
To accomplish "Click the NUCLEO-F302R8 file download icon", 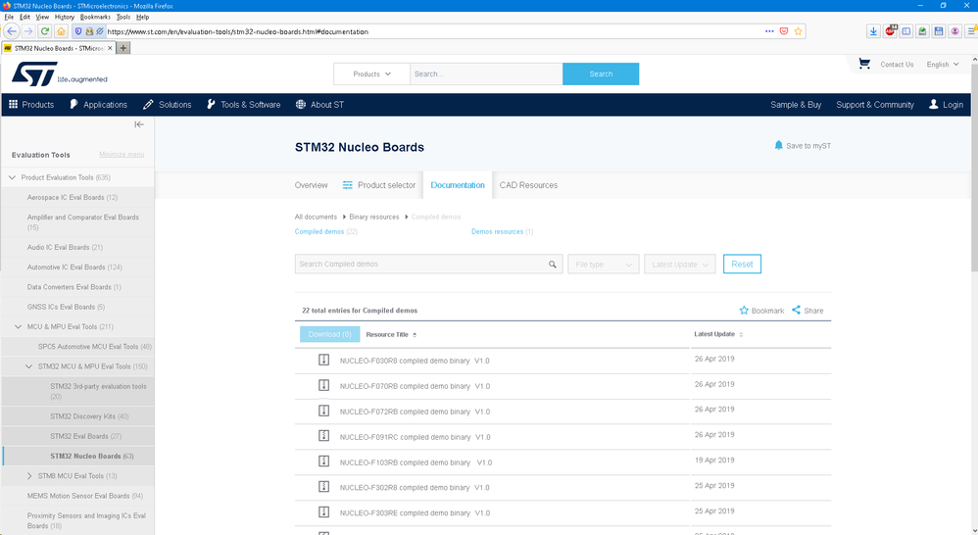I will point(323,487).
